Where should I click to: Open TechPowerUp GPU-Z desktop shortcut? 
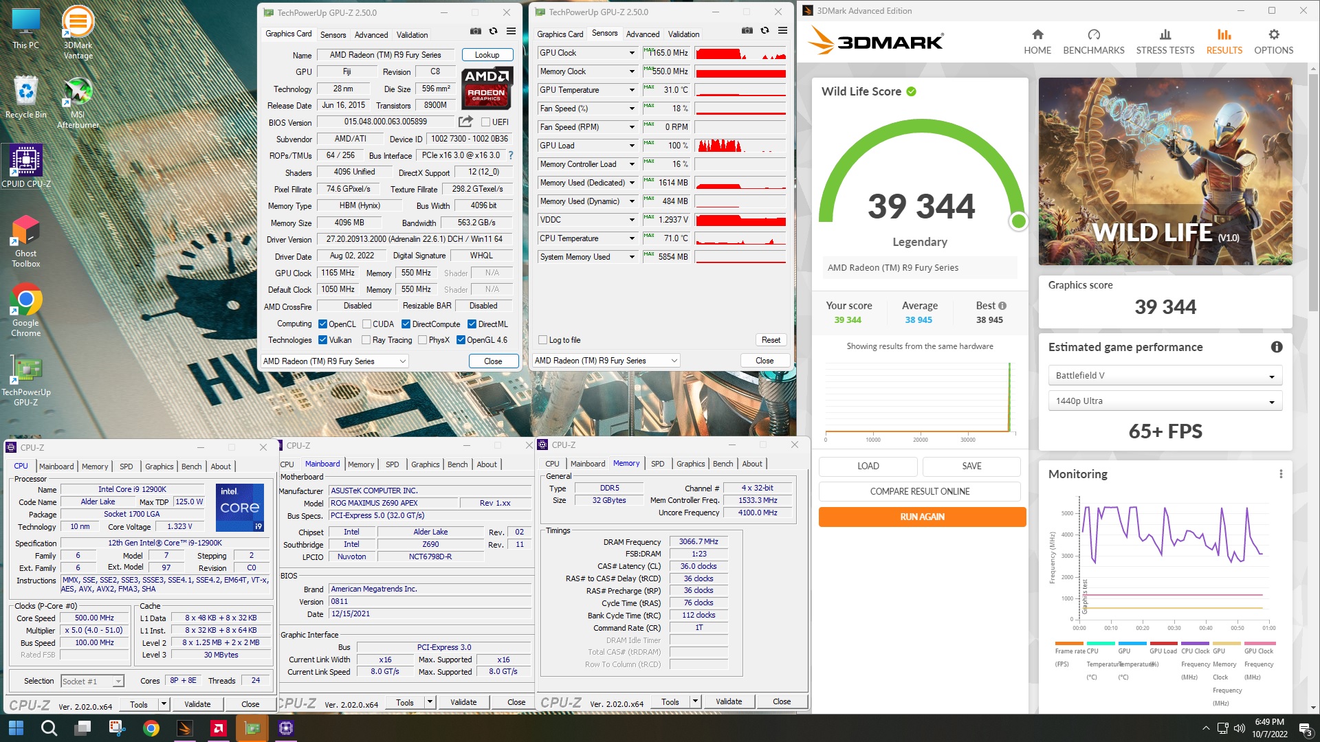[x=26, y=380]
